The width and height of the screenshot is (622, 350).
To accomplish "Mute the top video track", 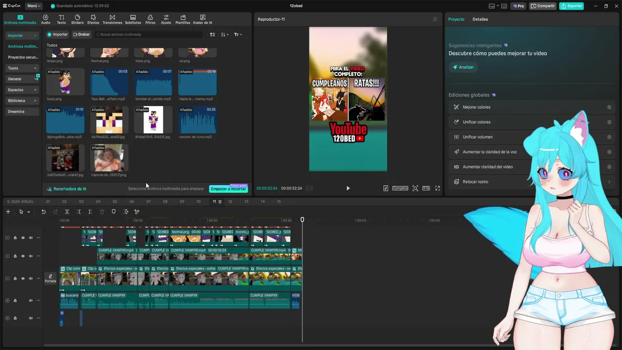I will click(x=31, y=238).
